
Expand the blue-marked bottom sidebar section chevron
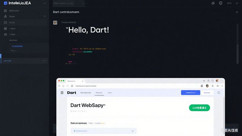tap(44, 61)
